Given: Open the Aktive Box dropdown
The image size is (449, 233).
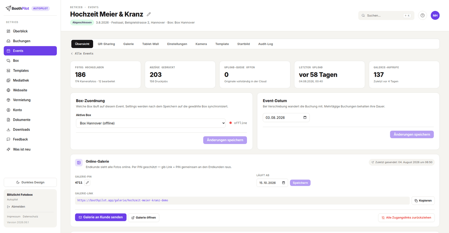Looking at the screenshot, I should [151, 123].
